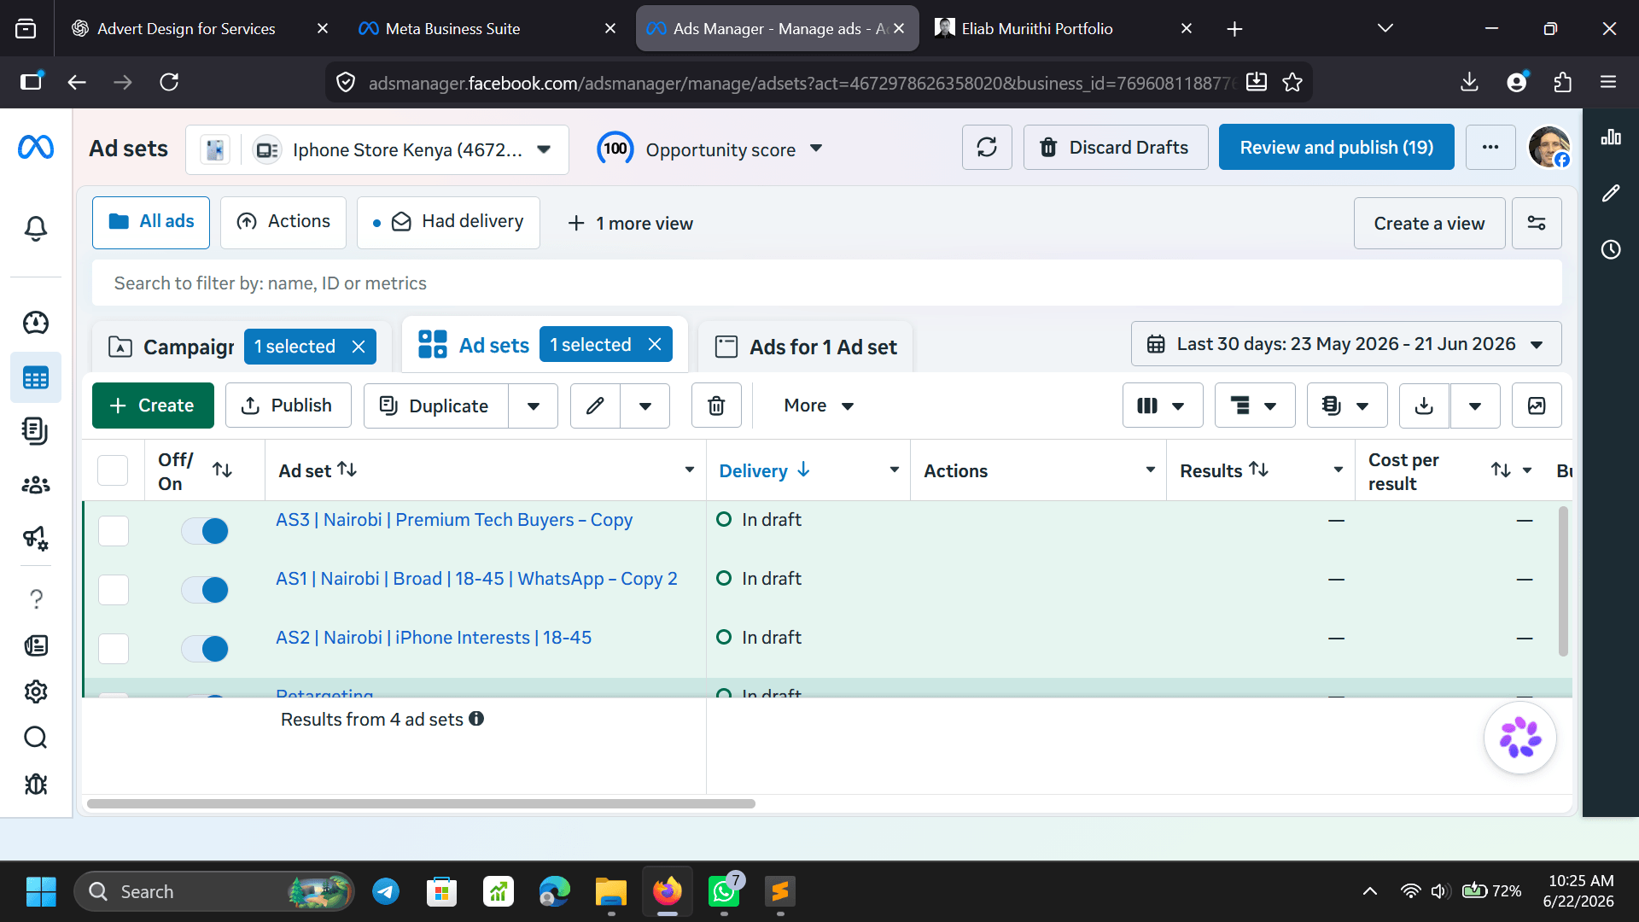Open the Columns layout dropdown
The height and width of the screenshot is (922, 1639).
click(x=1163, y=406)
